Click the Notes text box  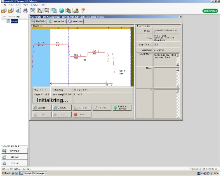click(x=165, y=78)
